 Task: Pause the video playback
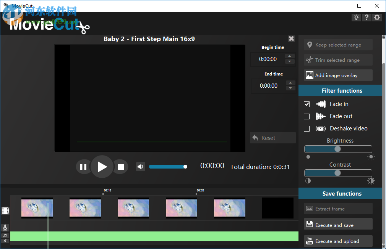pos(83,167)
